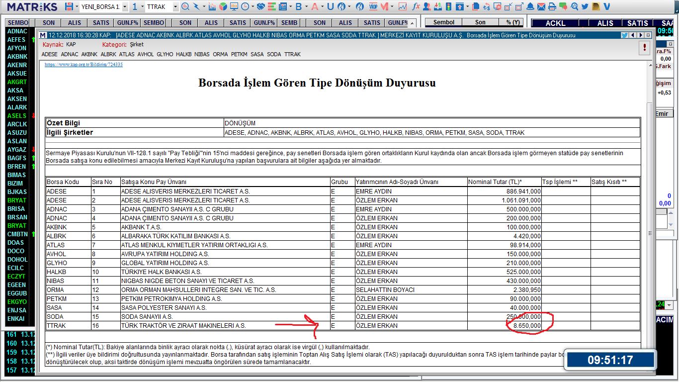This screenshot has width=679, height=382.
Task: Open dropdown arrow next to clock icon
Action: [x=253, y=6]
